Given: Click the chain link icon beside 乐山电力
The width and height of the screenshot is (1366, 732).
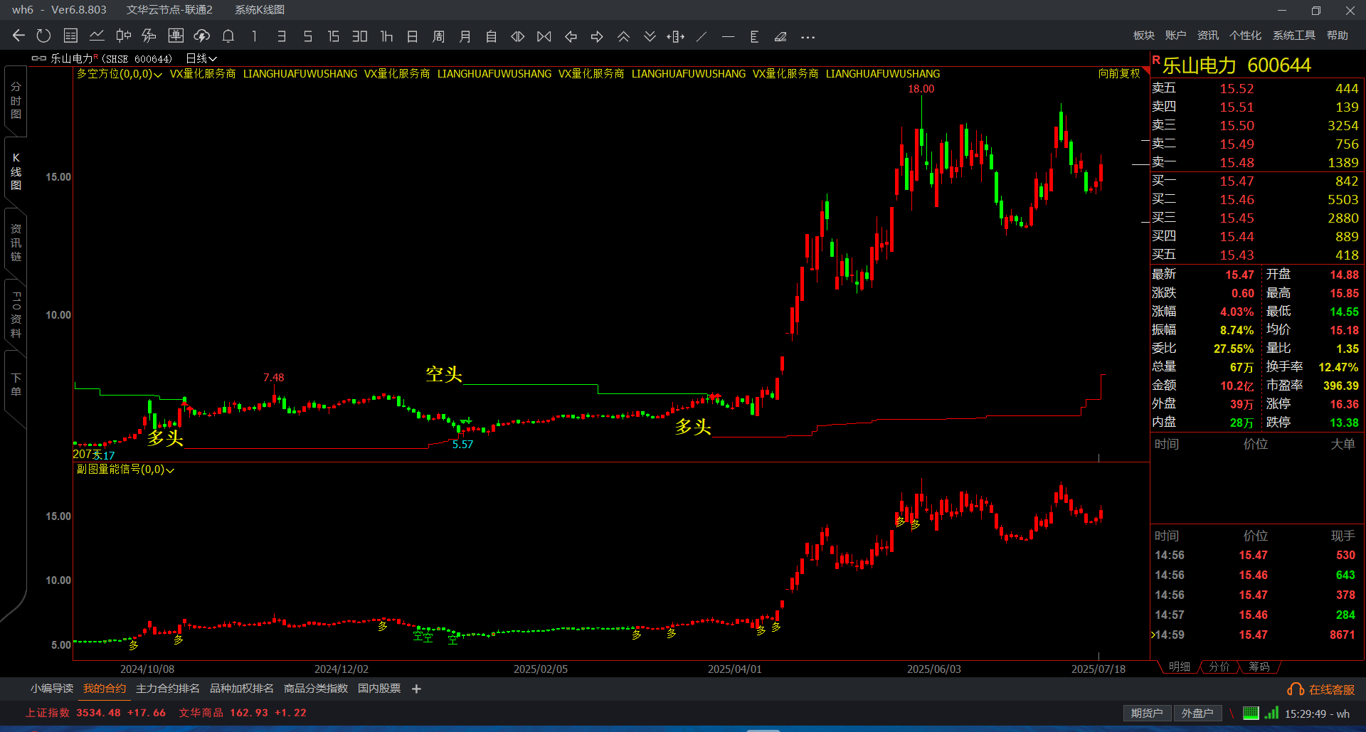Looking at the screenshot, I should (x=39, y=58).
